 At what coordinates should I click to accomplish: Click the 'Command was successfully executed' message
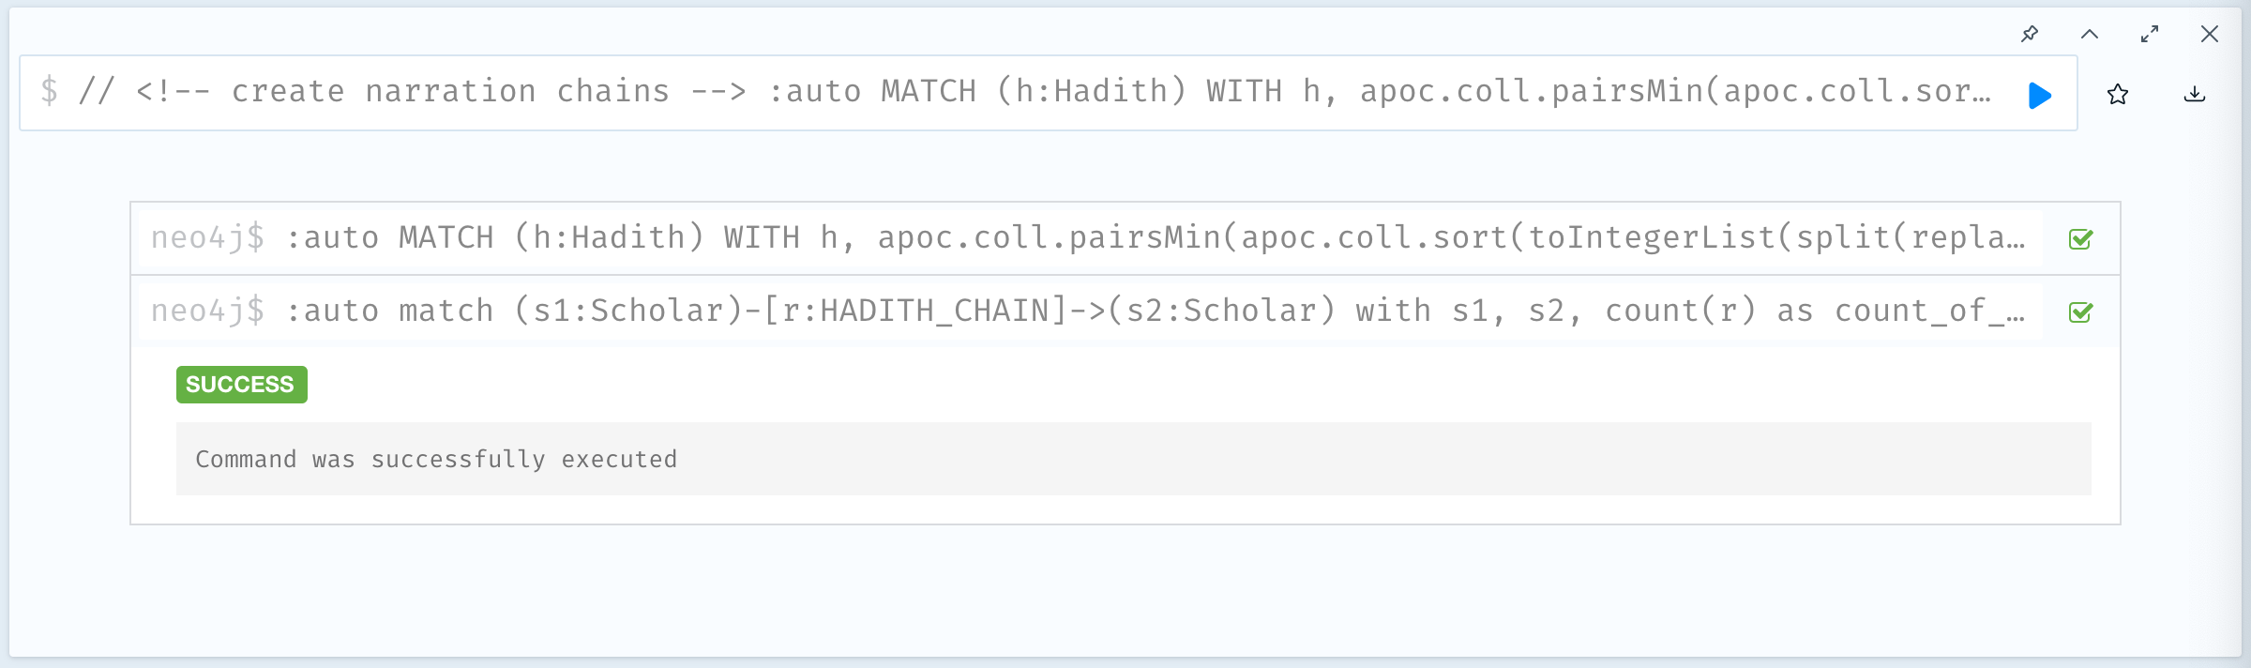coord(436,460)
